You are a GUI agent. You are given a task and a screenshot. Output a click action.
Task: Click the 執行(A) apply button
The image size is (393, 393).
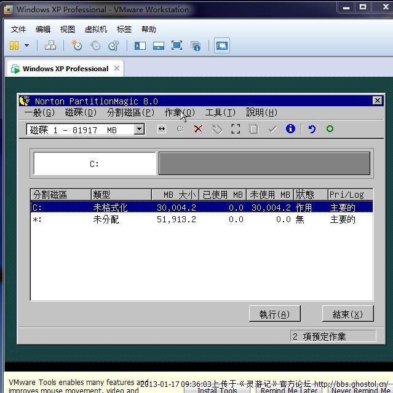click(274, 314)
